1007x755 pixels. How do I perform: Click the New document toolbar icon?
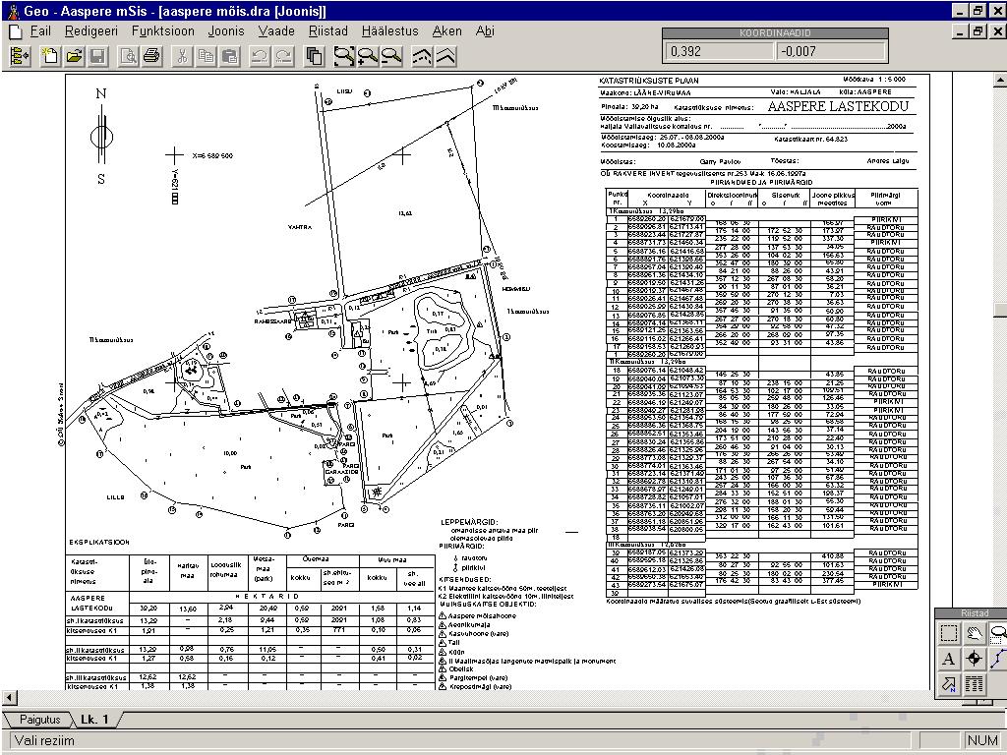(49, 56)
